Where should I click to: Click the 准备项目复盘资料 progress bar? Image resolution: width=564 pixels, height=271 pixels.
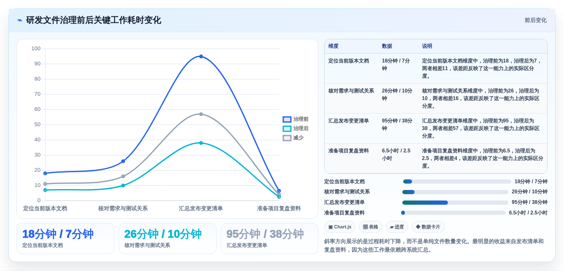coord(453,213)
